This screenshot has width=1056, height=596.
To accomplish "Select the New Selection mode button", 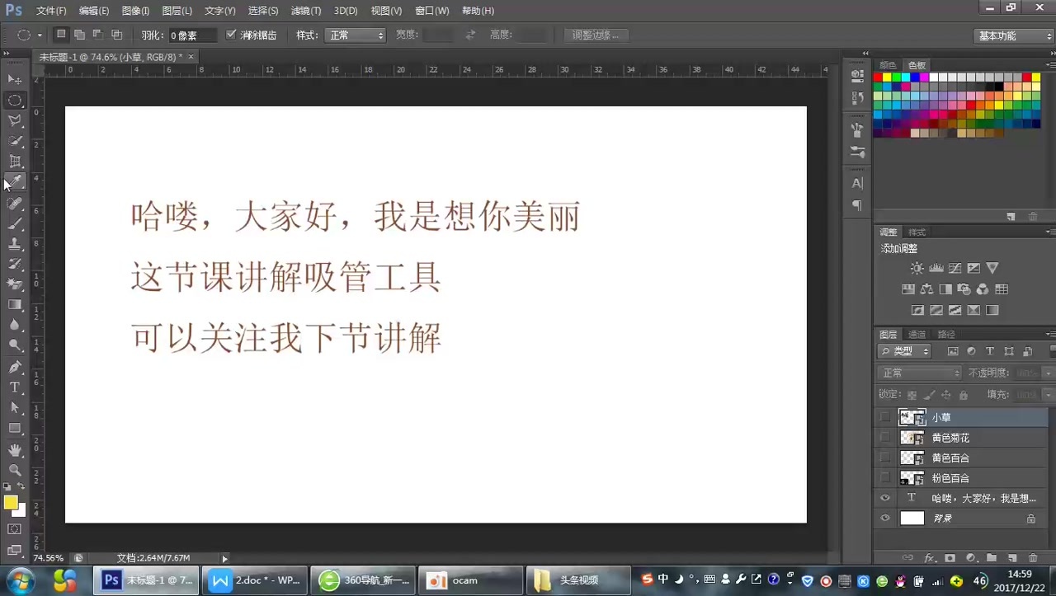I will coord(61,35).
